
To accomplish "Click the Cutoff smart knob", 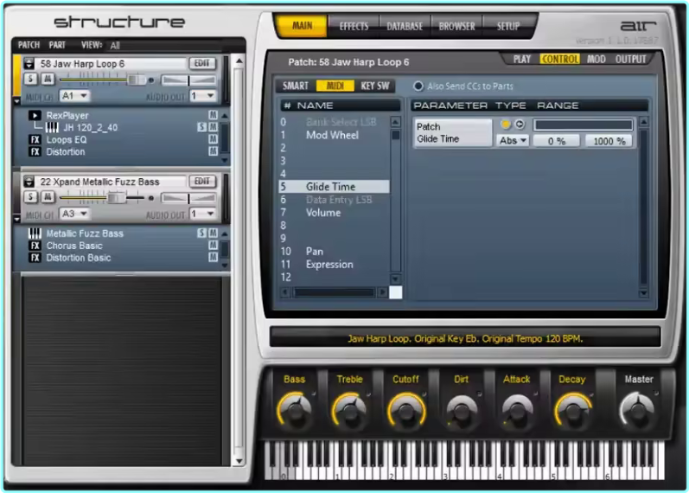I will click(405, 411).
